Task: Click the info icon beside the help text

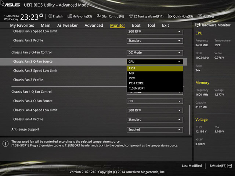Action: point(6,144)
